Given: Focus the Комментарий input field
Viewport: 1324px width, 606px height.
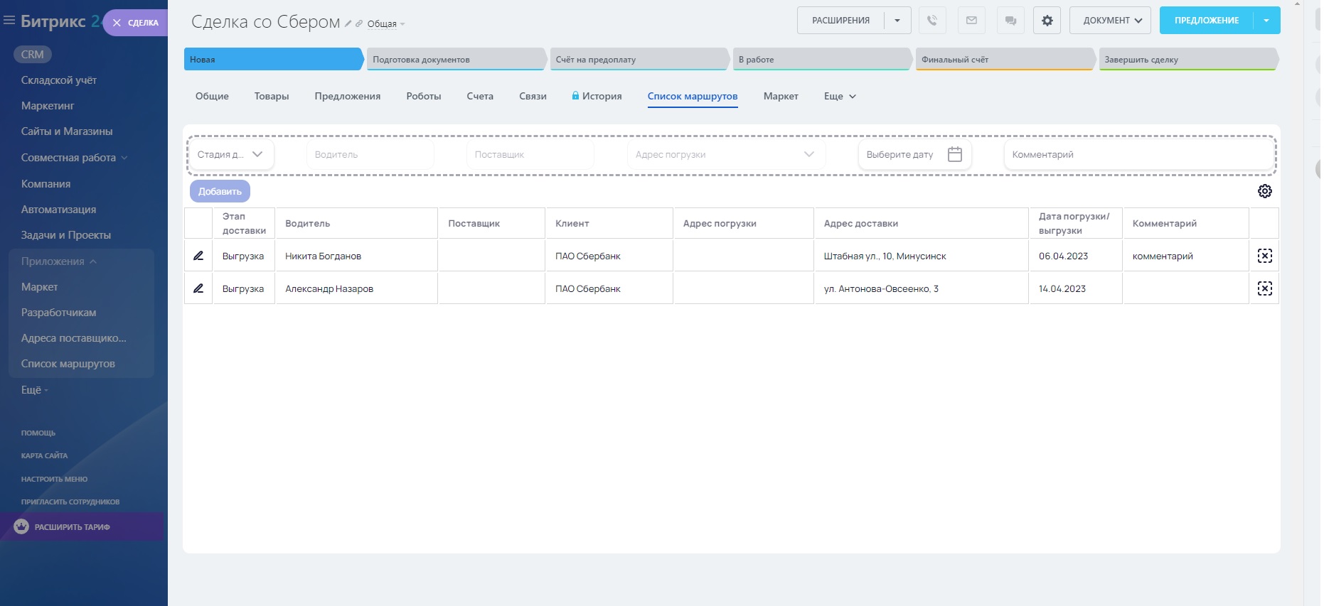Looking at the screenshot, I should tap(1138, 154).
